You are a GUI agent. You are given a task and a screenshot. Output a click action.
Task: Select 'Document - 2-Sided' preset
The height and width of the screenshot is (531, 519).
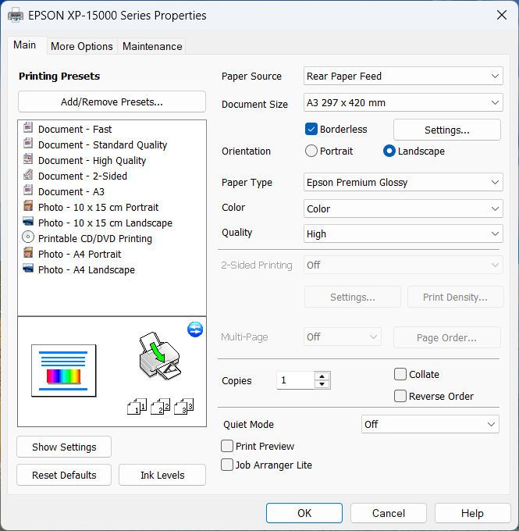[83, 176]
